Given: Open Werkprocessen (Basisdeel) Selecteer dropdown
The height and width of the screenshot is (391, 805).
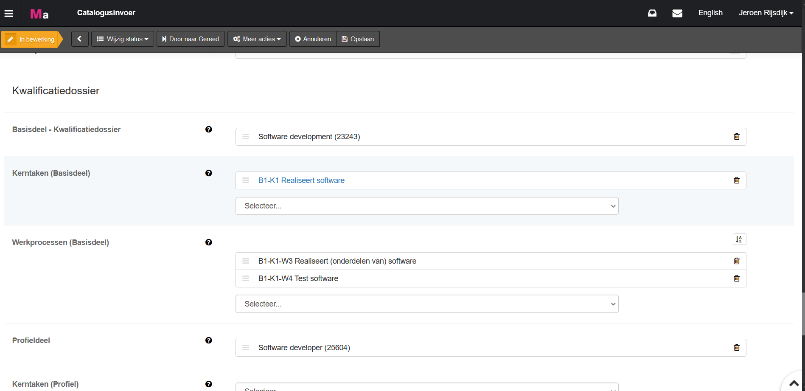Looking at the screenshot, I should [x=427, y=304].
